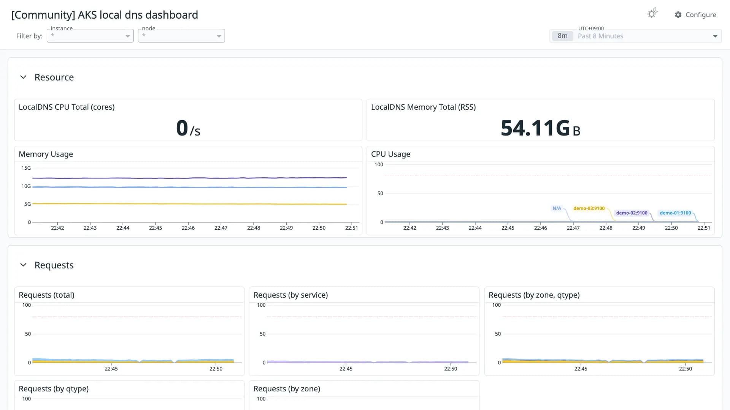The width and height of the screenshot is (730, 410).
Task: Click the CPU Usage widget title
Action: point(390,154)
